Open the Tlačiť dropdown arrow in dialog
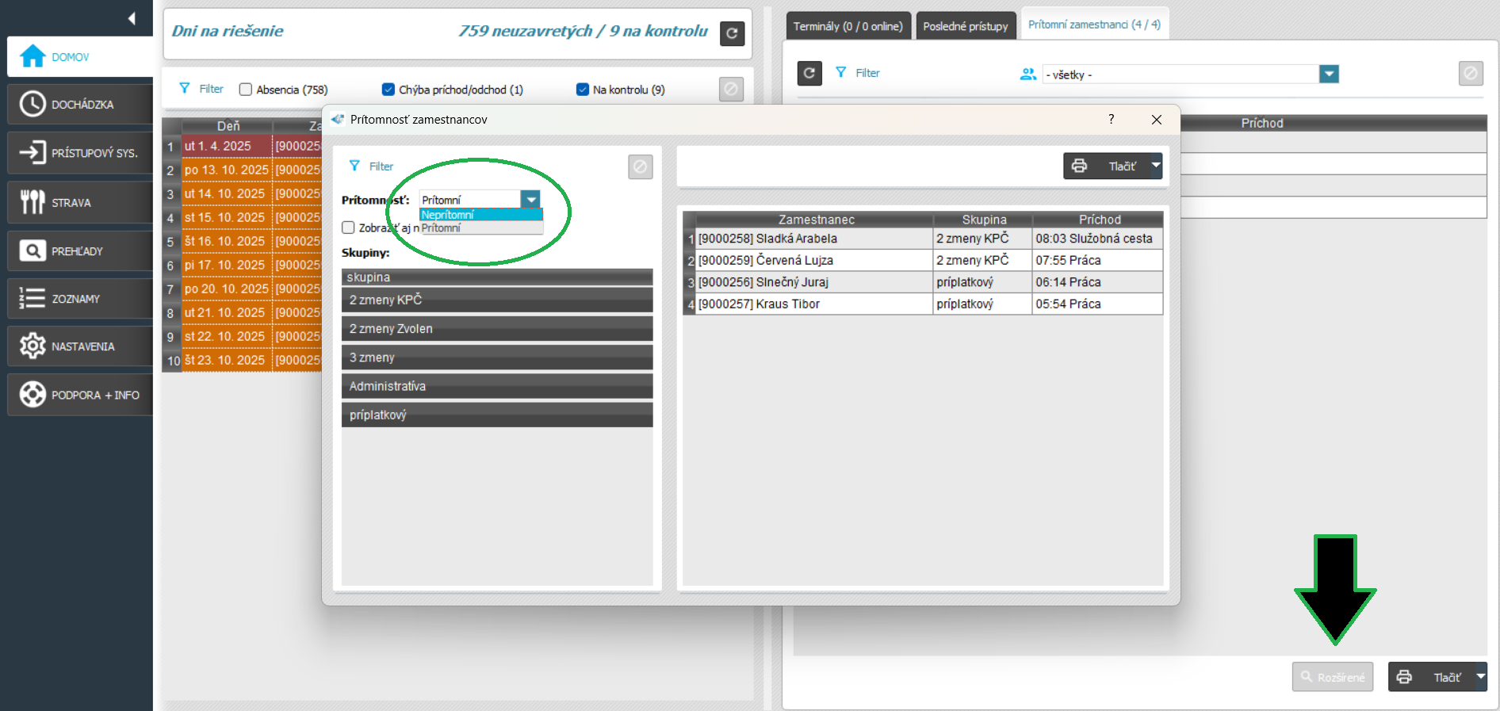Image resolution: width=1500 pixels, height=711 pixels. coord(1155,166)
